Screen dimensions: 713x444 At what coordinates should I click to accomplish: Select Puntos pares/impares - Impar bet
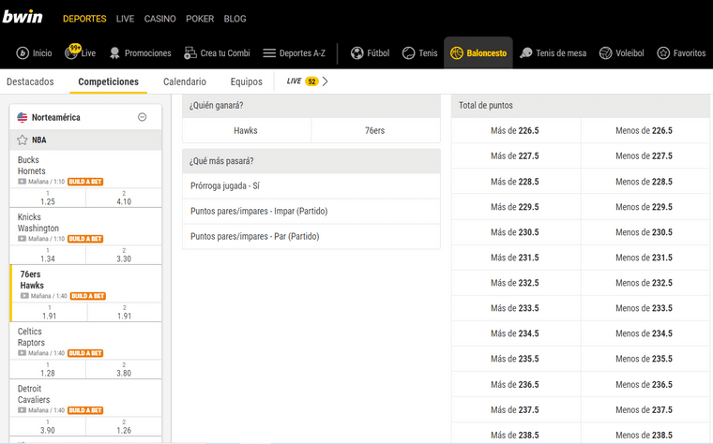[x=311, y=211]
